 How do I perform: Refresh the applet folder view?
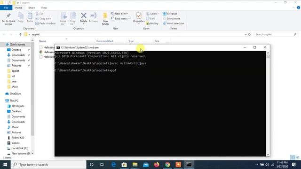click(x=249, y=34)
